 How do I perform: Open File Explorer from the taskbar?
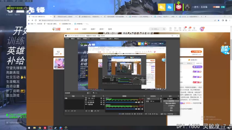(x=34, y=128)
